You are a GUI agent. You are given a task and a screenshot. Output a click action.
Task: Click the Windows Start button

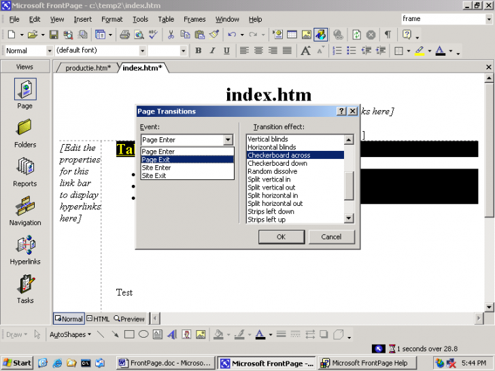pyautogui.click(x=17, y=363)
